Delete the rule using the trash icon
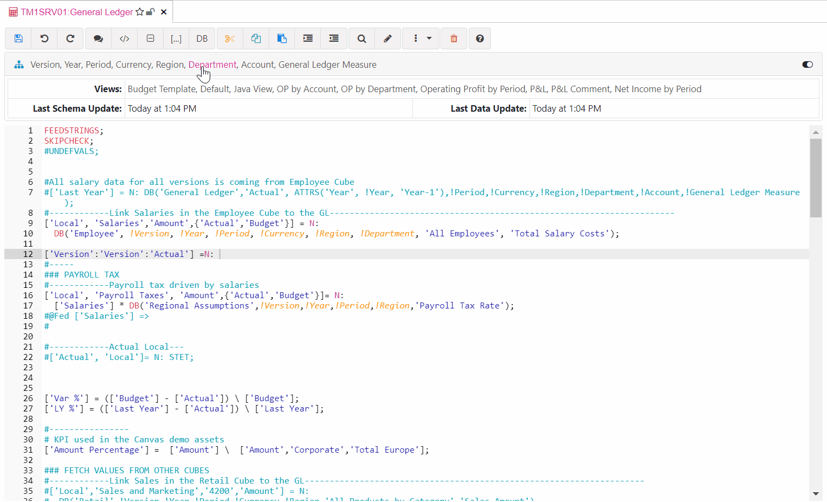The image size is (827, 502). (454, 38)
